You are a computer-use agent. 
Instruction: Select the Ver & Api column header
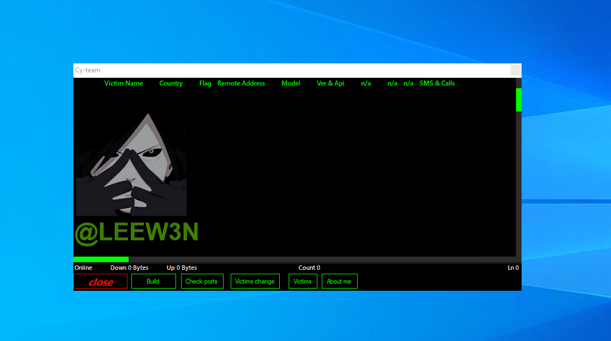pos(331,83)
